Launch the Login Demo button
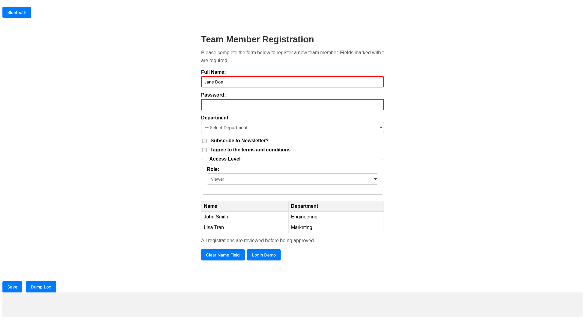The width and height of the screenshot is (585, 329). click(x=264, y=255)
